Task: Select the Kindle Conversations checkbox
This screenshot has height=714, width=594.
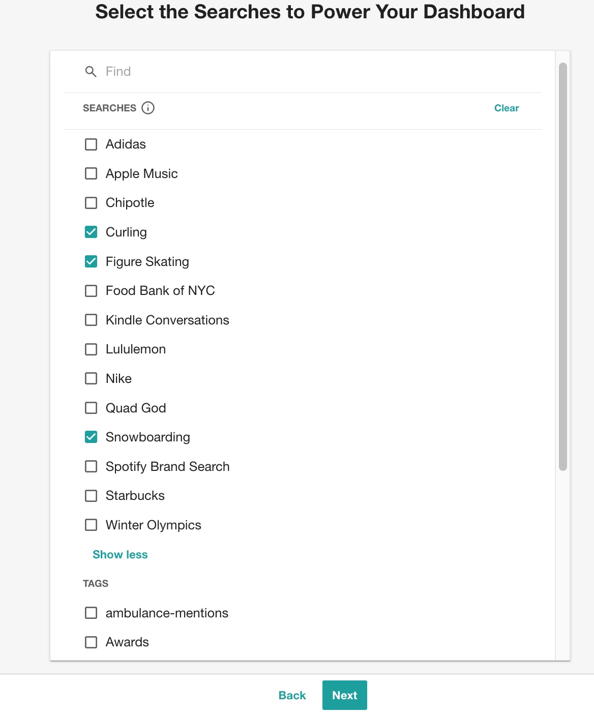Action: pyautogui.click(x=91, y=320)
